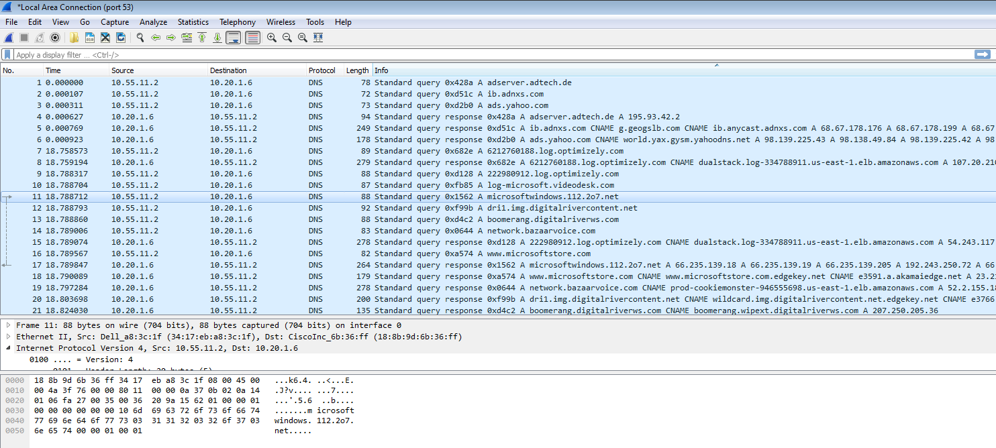Toggle packet list colorization
The height and width of the screenshot is (448, 996).
click(252, 38)
